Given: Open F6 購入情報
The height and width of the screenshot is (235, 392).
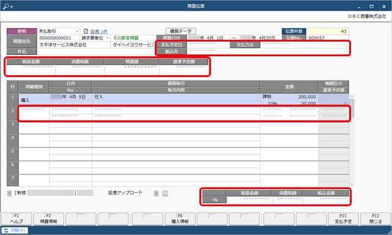Looking at the screenshot, I should coord(180,219).
